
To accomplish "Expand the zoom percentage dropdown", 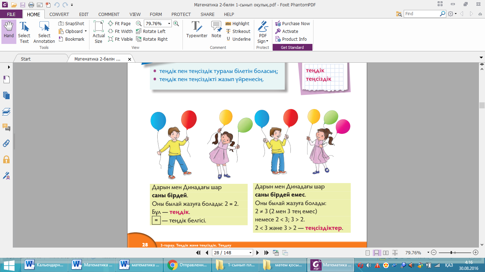I will pyautogui.click(x=169, y=23).
